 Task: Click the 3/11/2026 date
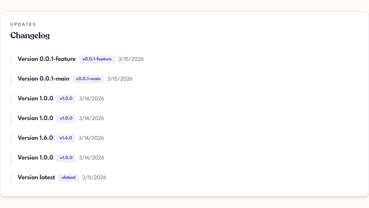[94, 178]
